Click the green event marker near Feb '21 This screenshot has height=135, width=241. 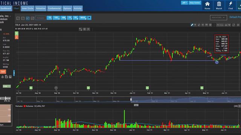(147, 88)
